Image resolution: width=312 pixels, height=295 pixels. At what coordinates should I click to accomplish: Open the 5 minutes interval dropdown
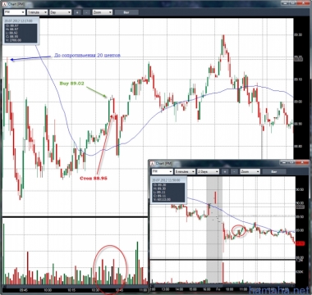[x=185, y=171]
